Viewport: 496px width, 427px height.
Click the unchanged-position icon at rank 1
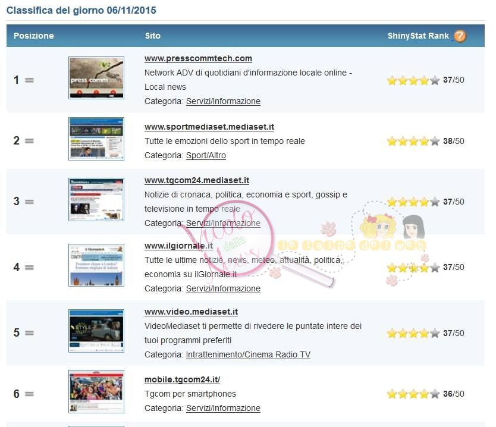tap(29, 80)
